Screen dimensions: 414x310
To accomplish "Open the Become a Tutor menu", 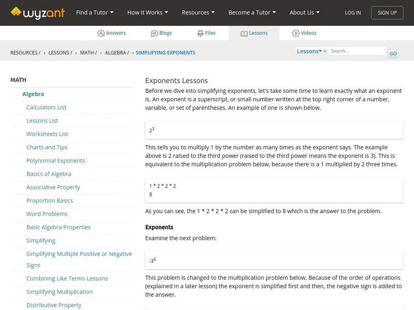I will click(252, 12).
